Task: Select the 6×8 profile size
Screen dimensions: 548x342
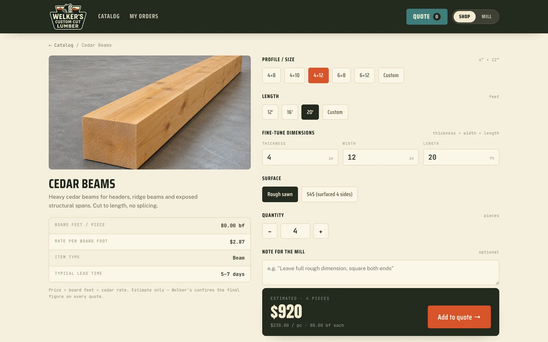Action: tap(341, 75)
